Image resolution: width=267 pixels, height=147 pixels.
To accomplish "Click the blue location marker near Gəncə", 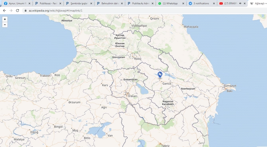I will (160, 75).
